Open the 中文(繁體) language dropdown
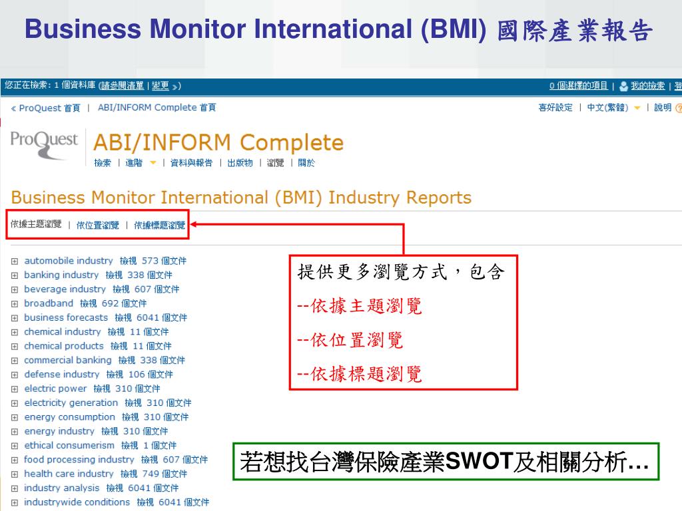This screenshot has width=682, height=511. [x=637, y=108]
